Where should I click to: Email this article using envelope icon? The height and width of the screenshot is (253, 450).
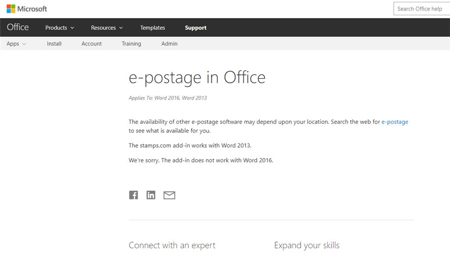169,195
